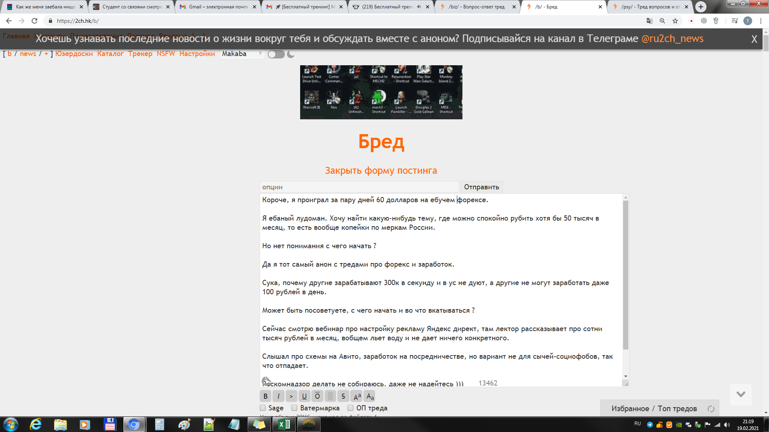Open the Настройки link
Viewport: 769px width, 432px height.
pos(197,54)
